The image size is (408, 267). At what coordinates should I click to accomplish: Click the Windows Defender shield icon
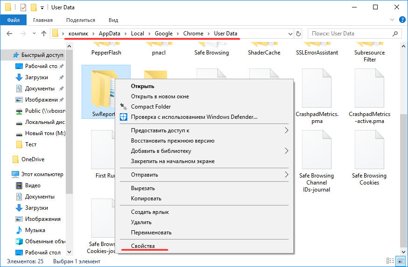coord(124,117)
